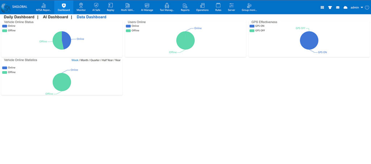Click the GPS Effectiveness card title
The width and height of the screenshot is (371, 164).
pyautogui.click(x=264, y=22)
